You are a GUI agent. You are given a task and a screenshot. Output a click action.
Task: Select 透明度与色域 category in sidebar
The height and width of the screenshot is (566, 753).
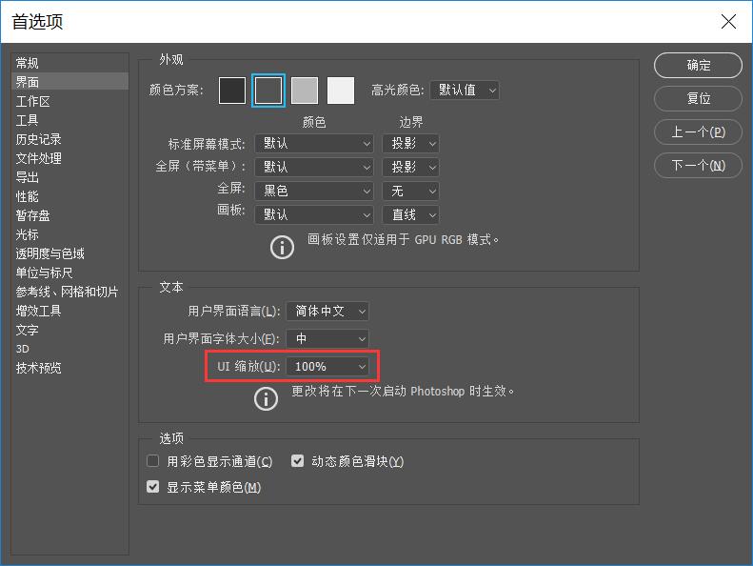click(69, 253)
